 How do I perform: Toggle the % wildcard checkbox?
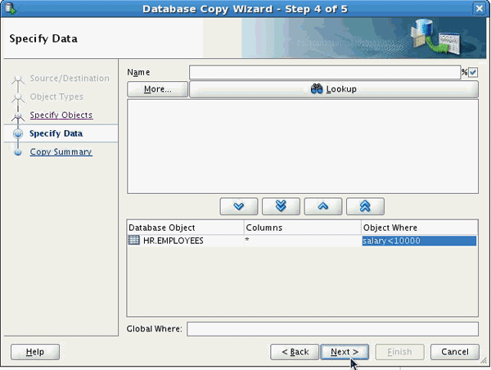click(x=473, y=72)
